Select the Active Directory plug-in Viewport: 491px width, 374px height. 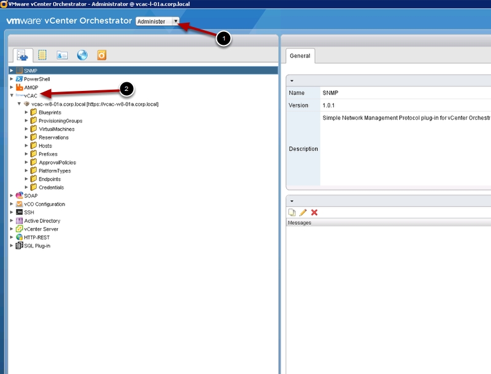click(x=42, y=220)
